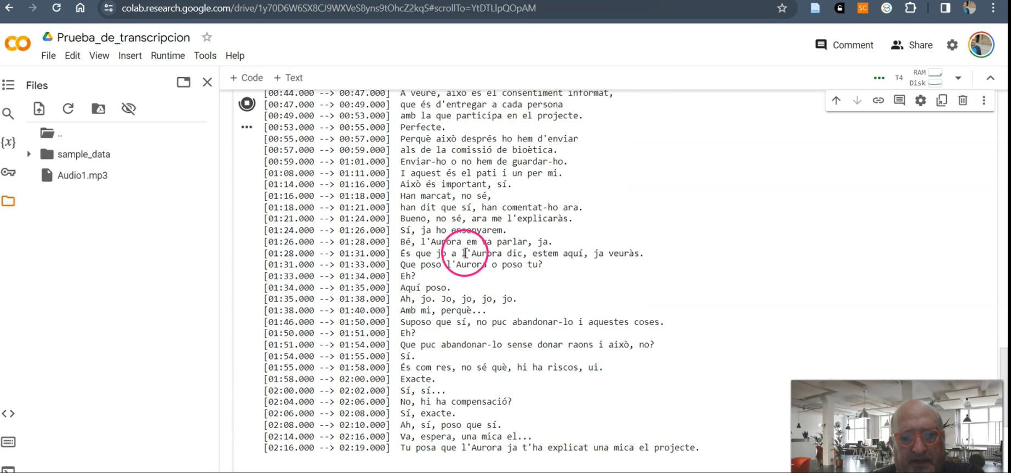
Task: Refresh the Files panel listing
Action: 68,109
